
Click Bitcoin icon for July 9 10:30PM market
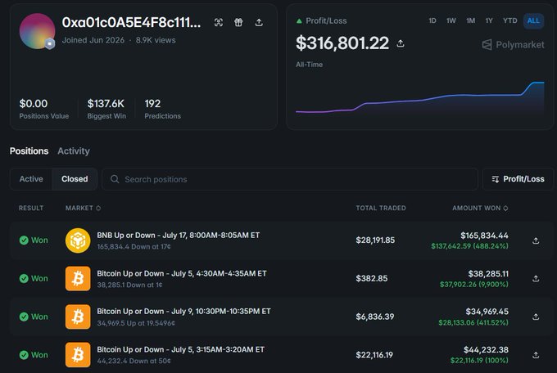pyautogui.click(x=78, y=317)
